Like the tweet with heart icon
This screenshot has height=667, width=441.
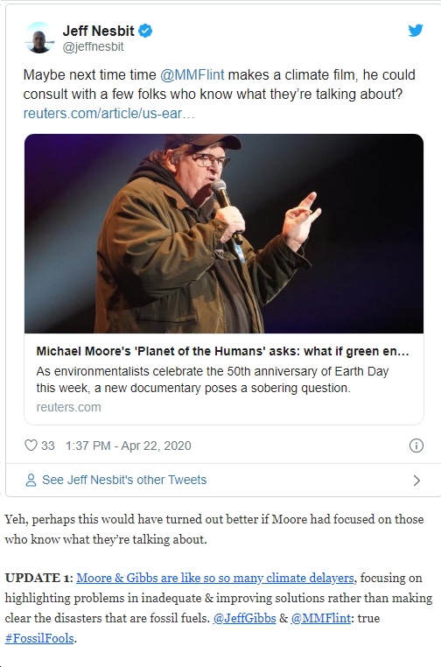31,446
